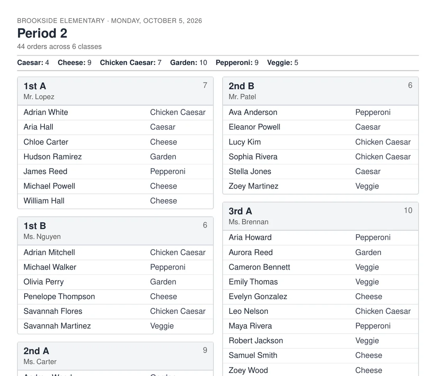Select student Michael Walker

pos(50,267)
